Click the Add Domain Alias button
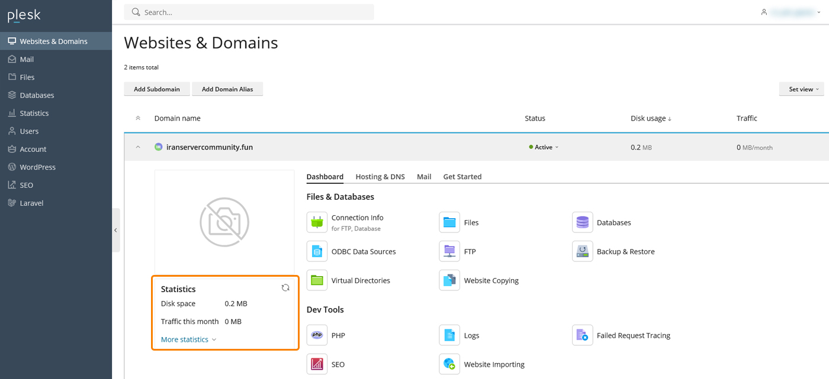 tap(227, 89)
